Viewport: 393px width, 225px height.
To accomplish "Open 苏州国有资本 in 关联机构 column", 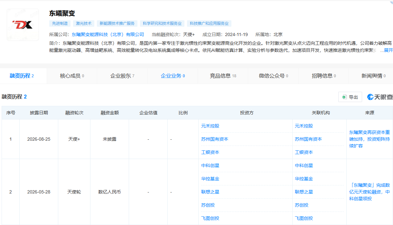I will pos(308,139).
